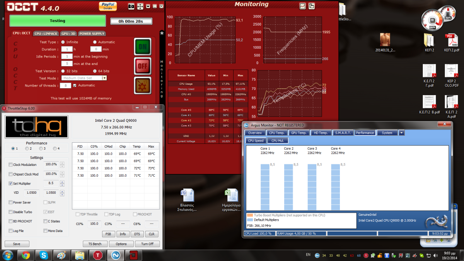Open Argus Monitor GPU Temp. tab
Viewport: 464px width, 261px height.
pyautogui.click(x=299, y=133)
